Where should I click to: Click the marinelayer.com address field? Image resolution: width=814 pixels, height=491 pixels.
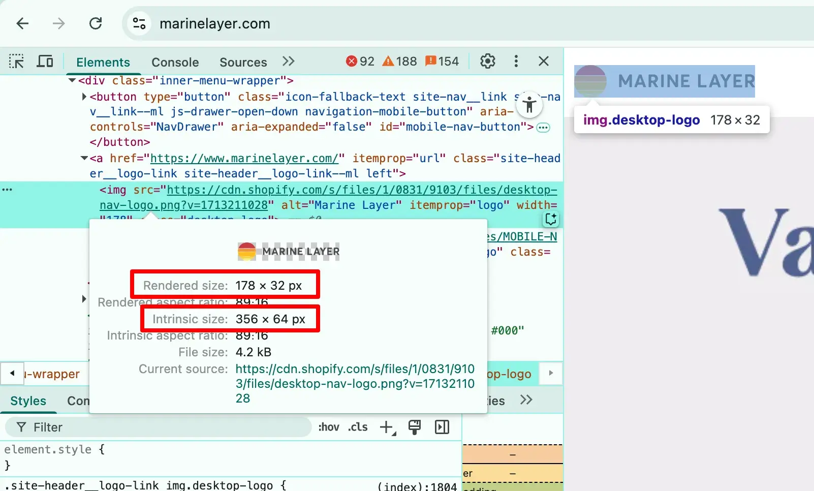click(215, 23)
